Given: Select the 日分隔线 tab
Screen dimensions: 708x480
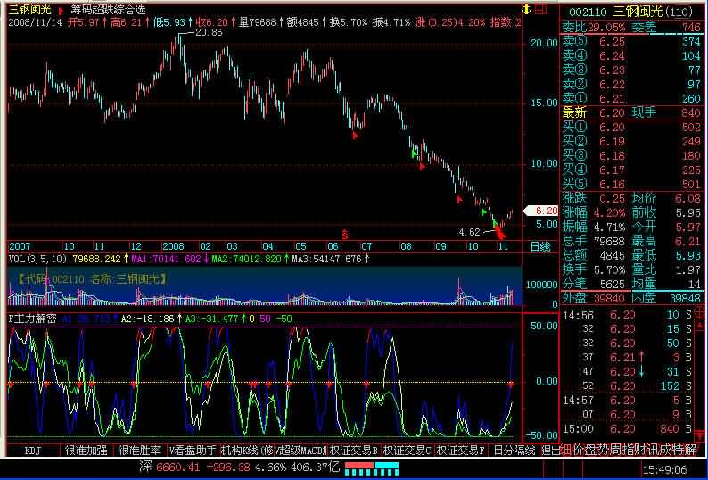Looking at the screenshot, I should pyautogui.click(x=514, y=451).
